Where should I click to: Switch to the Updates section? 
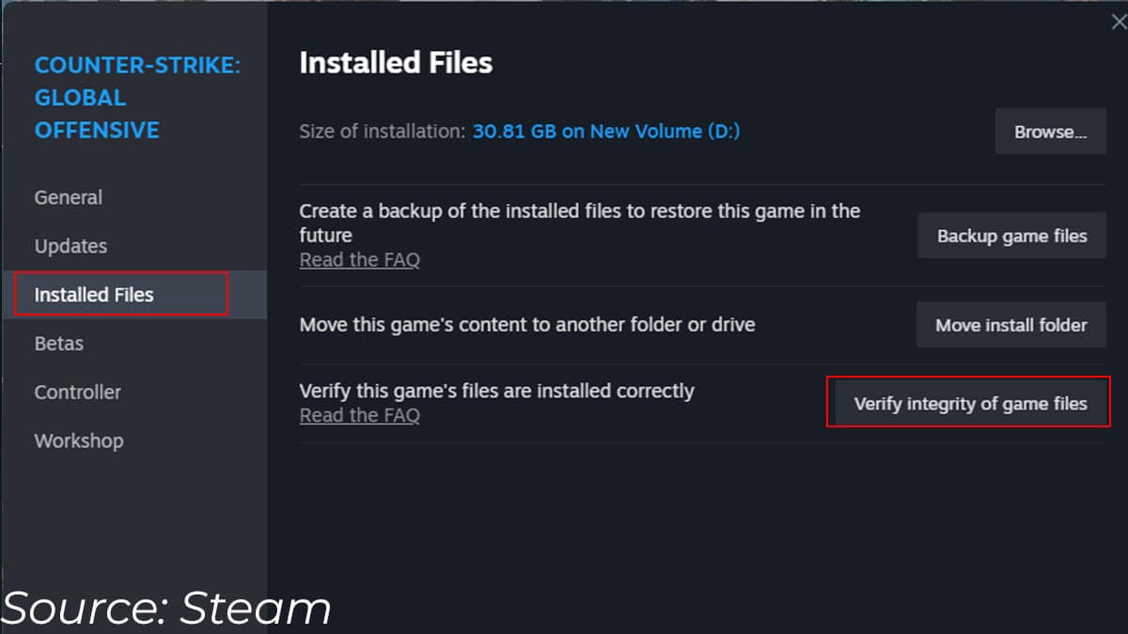coord(70,245)
